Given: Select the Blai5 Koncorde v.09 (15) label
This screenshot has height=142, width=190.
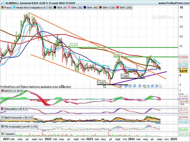Looking at the screenshot, I should (x=18, y=117).
